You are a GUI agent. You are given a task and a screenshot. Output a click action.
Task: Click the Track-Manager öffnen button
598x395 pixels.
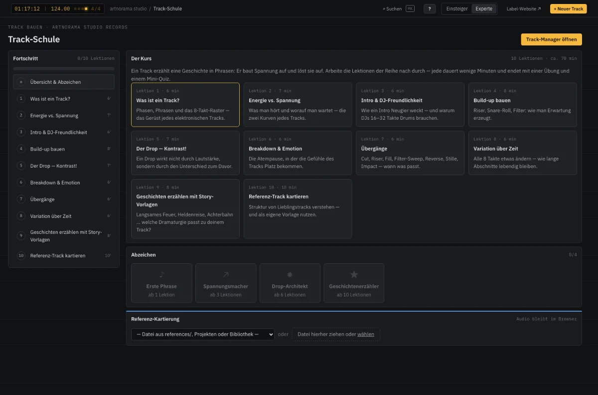pos(551,39)
